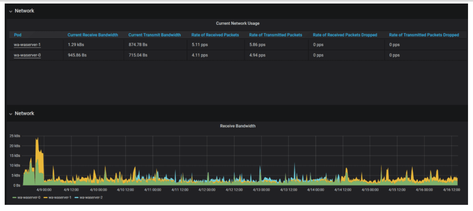
Task: Click the 4/16 12:00 time axis label
Action: tap(452, 190)
